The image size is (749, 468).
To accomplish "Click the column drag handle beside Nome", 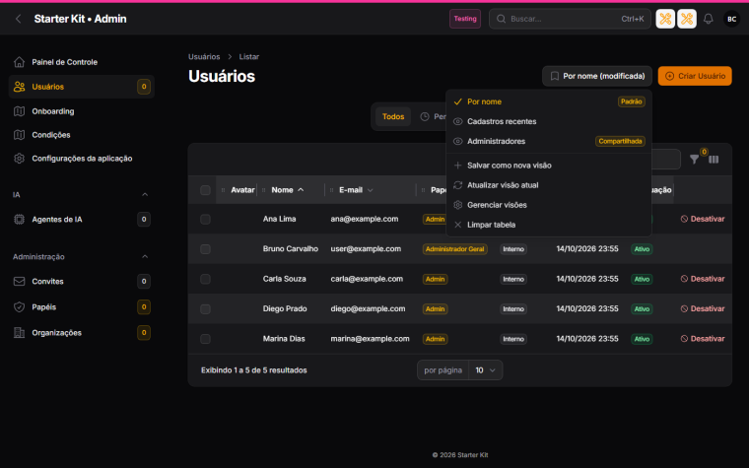I will (264, 190).
